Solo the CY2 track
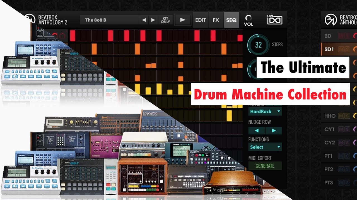The width and height of the screenshot is (357, 200). click(x=347, y=142)
